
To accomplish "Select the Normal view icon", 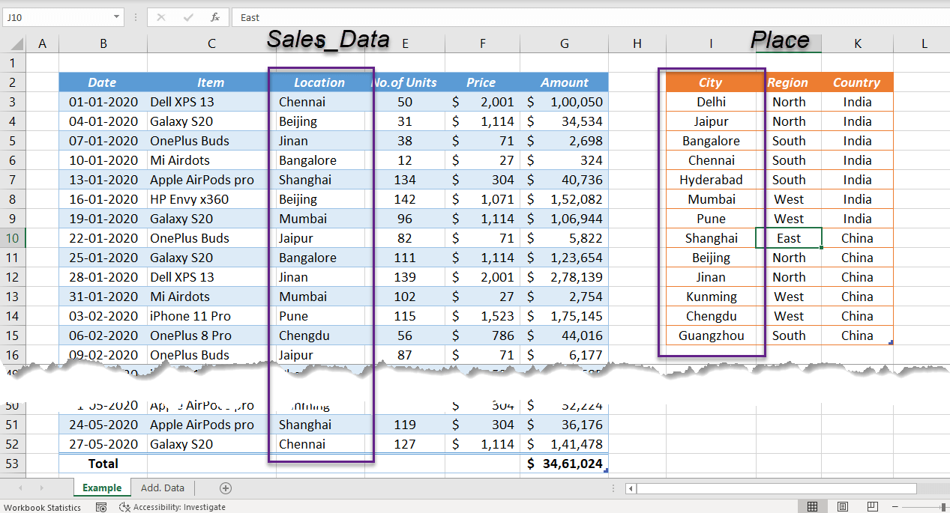I will pos(812,506).
